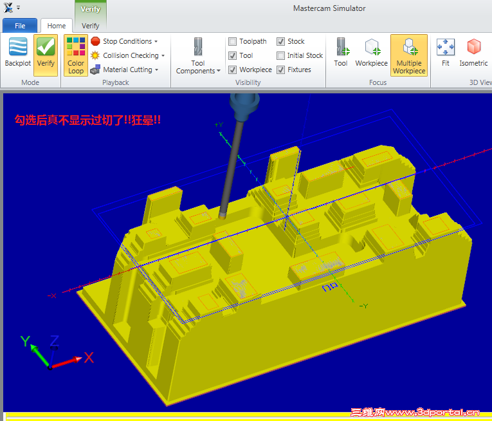492x421 pixels.
Task: Click the yellow progress bar at bottom
Action: click(248, 415)
